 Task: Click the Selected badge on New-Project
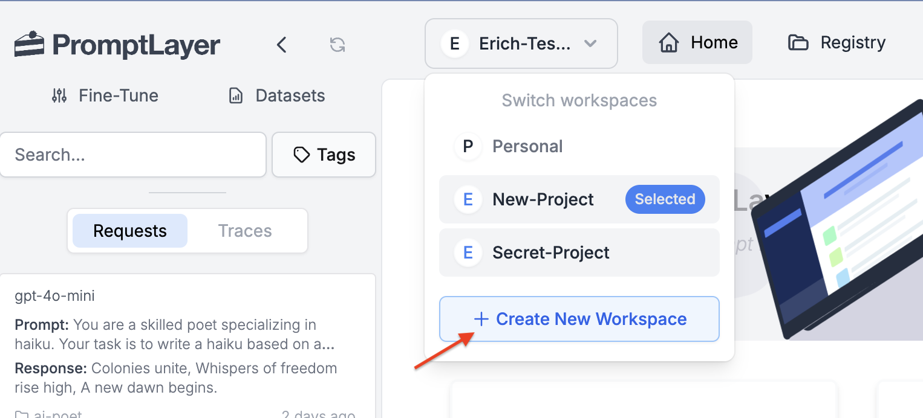[665, 199]
